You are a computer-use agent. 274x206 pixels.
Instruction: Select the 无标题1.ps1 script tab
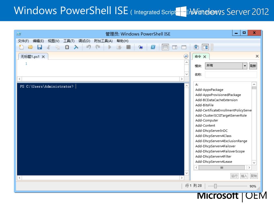[x=30, y=57]
